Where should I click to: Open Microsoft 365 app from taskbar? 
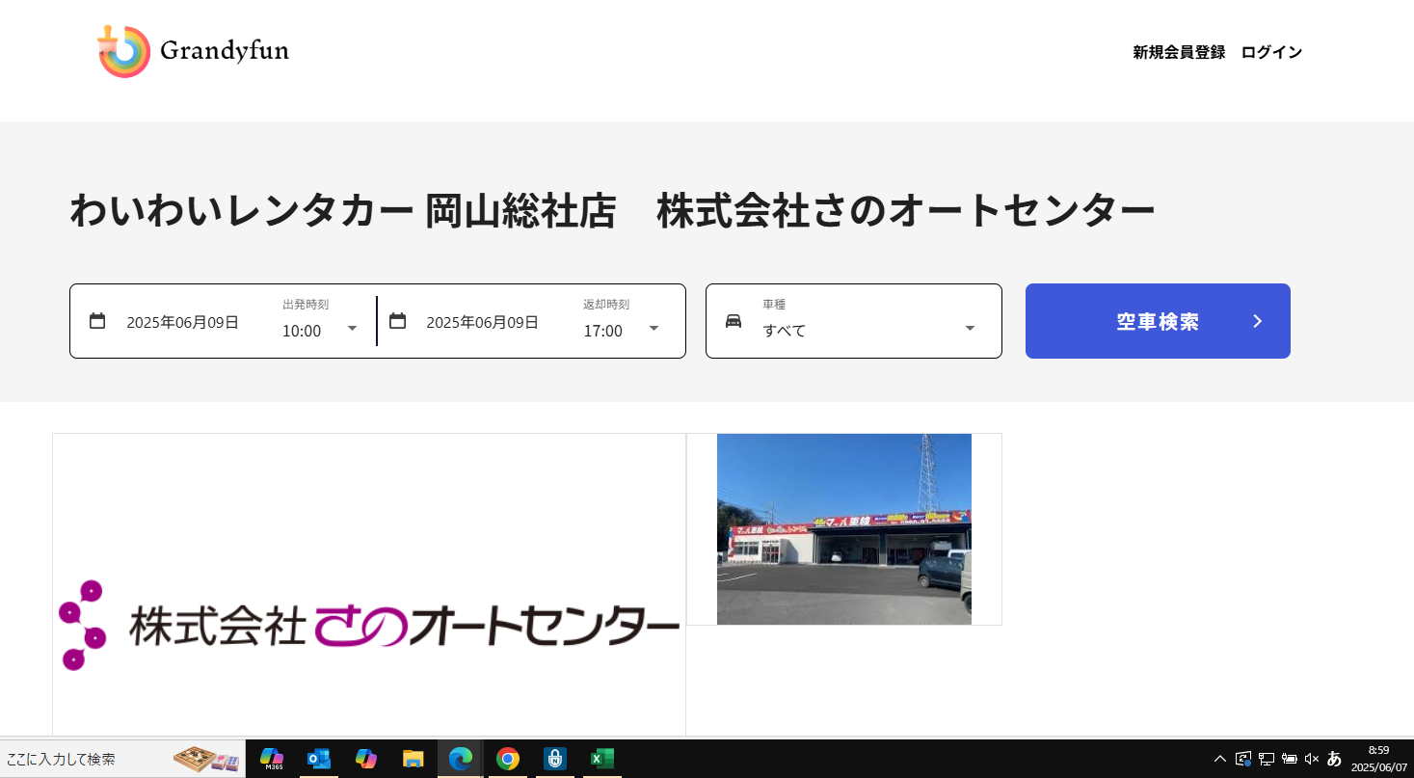pos(271,759)
